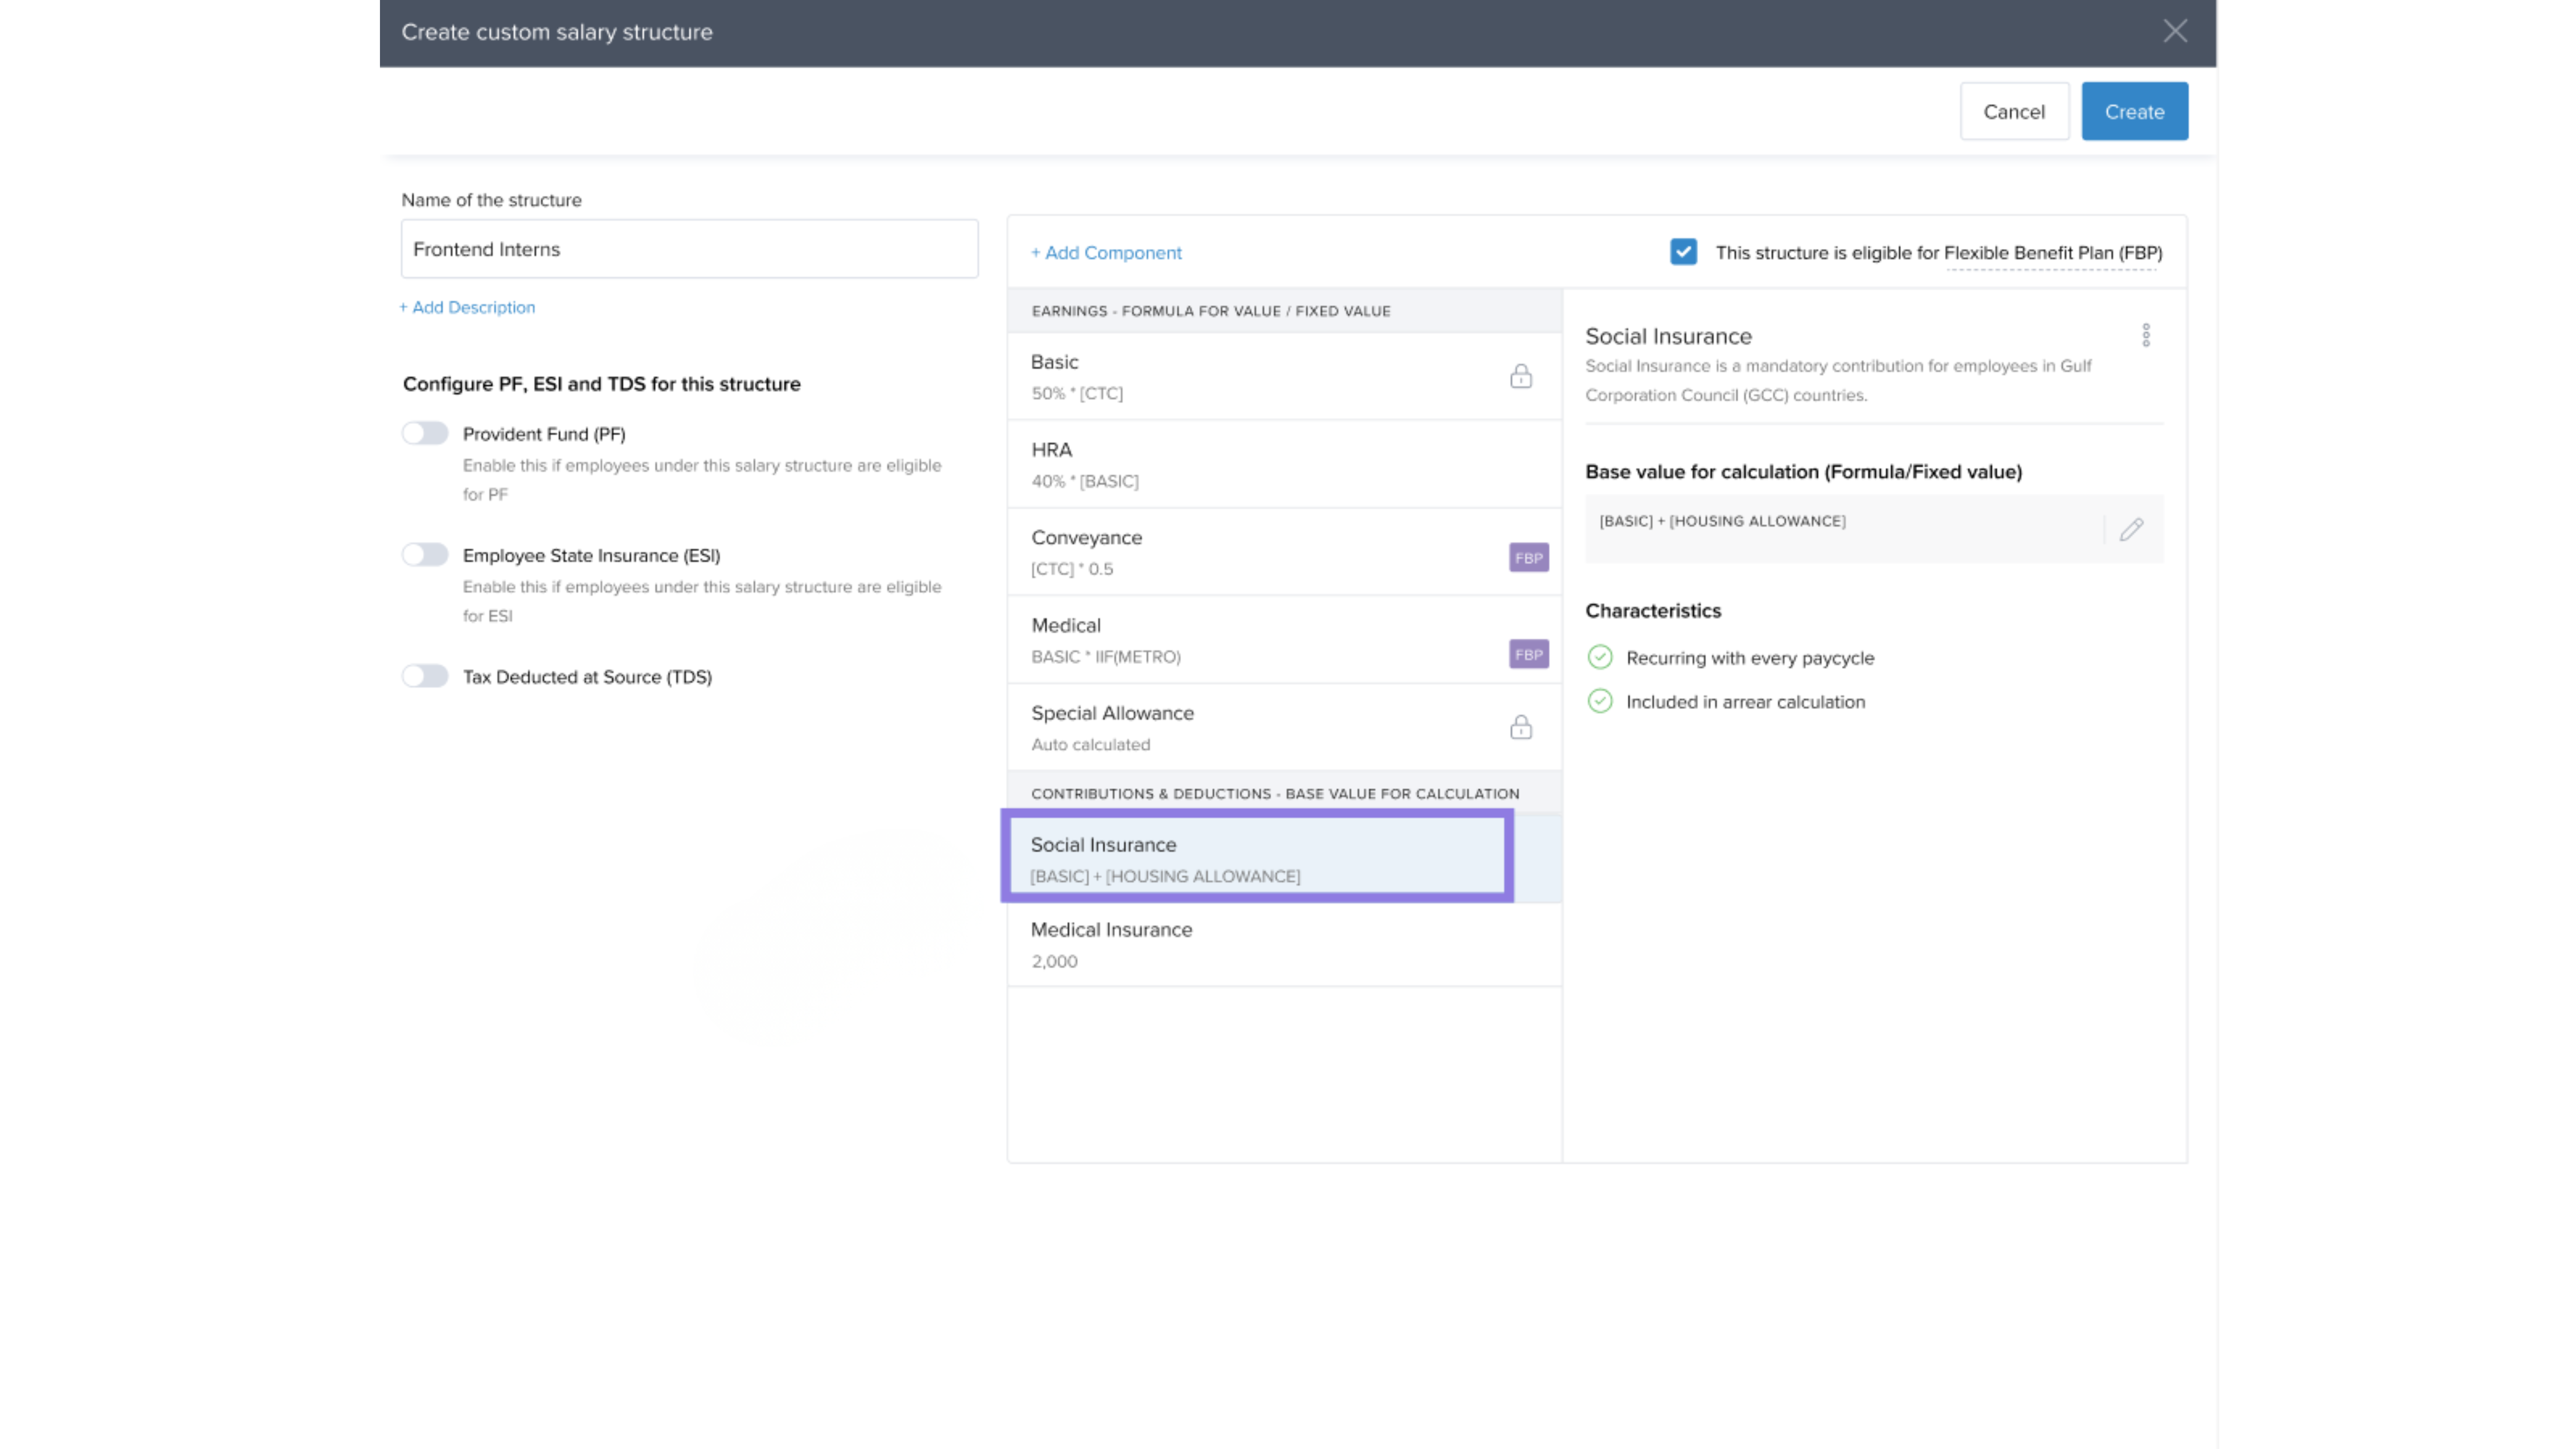Screen dimensions: 2576x1449
Task: Click the Recurring with every paycycle checkmark
Action: (x=1600, y=657)
